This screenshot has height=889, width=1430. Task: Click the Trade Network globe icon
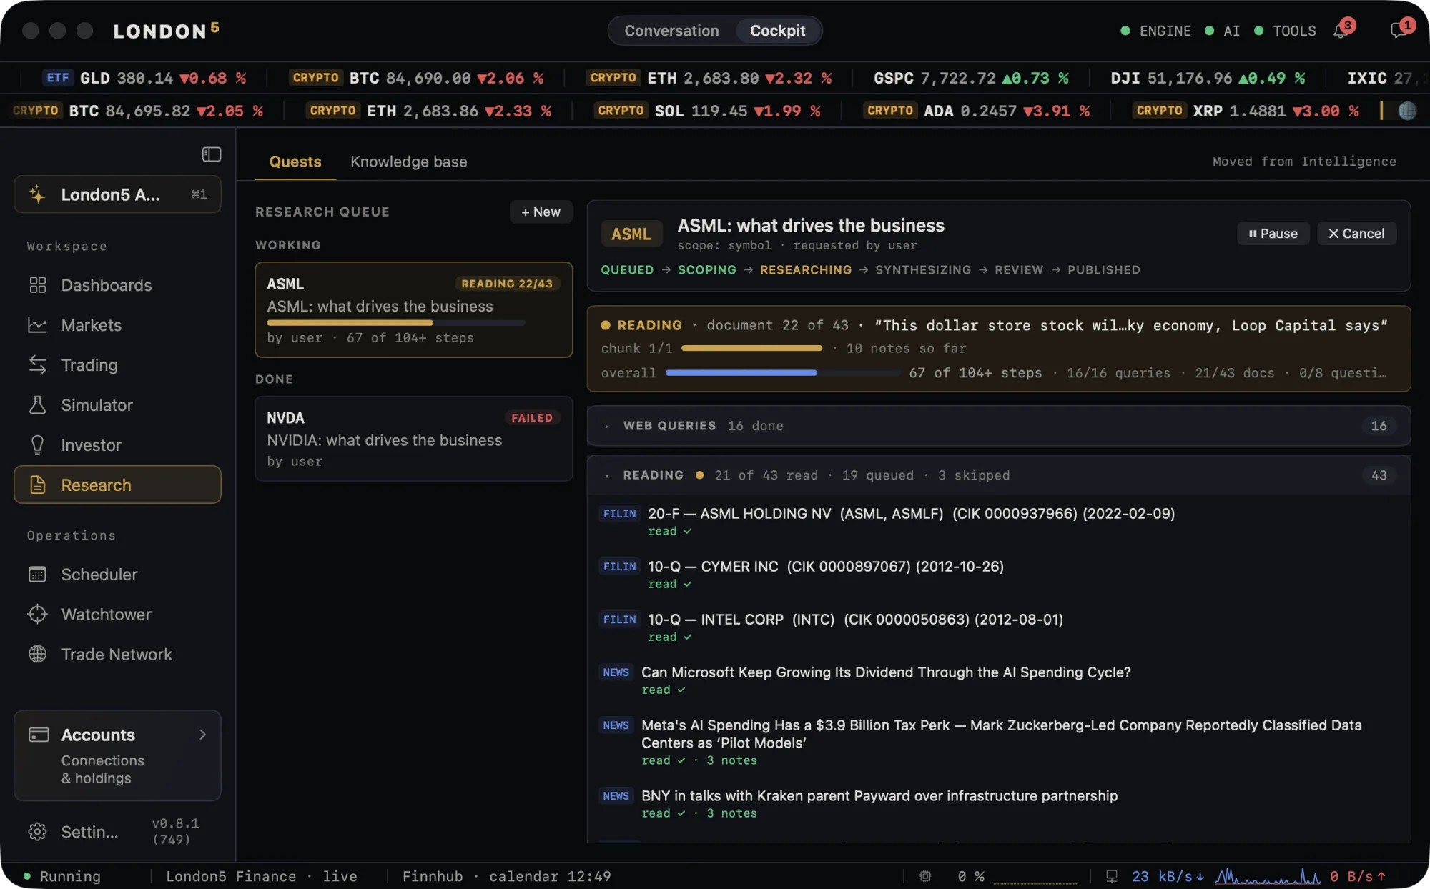pos(37,655)
